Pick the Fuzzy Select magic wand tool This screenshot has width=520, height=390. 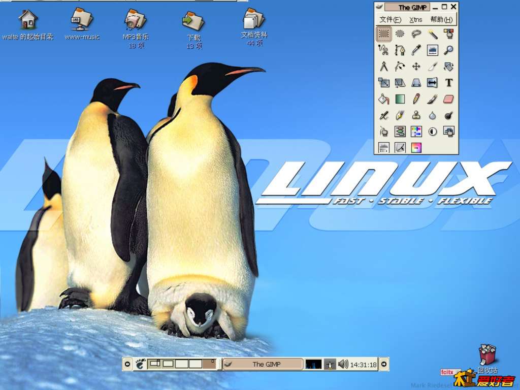point(433,34)
